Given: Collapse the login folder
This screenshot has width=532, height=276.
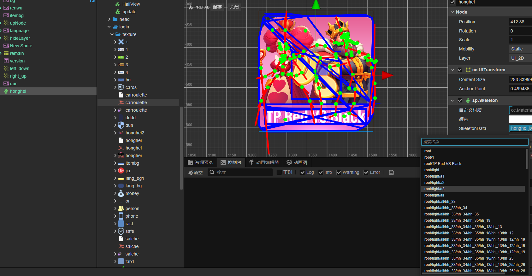Looking at the screenshot, I should point(109,27).
